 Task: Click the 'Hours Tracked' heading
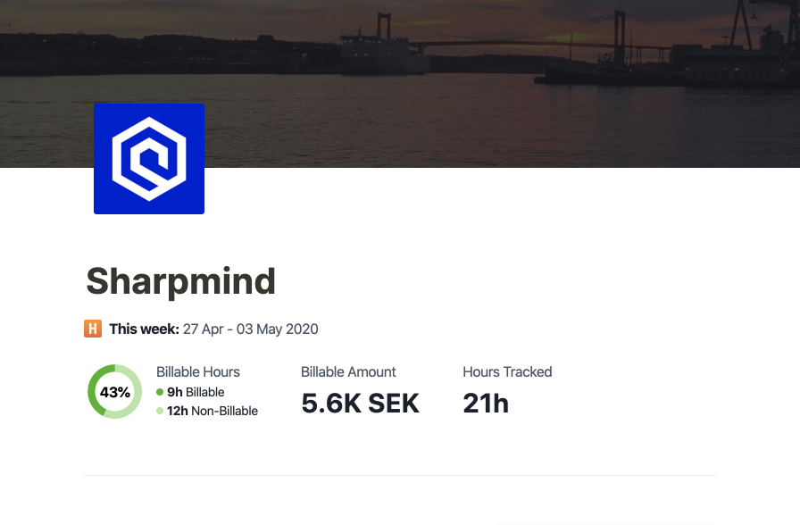(507, 372)
